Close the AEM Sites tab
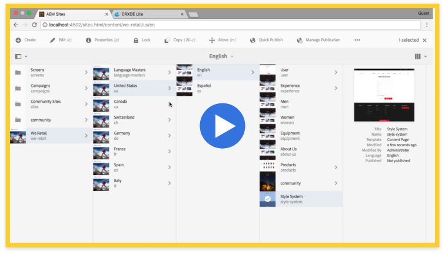Image resolution: width=445 pixels, height=255 pixels. (107, 14)
